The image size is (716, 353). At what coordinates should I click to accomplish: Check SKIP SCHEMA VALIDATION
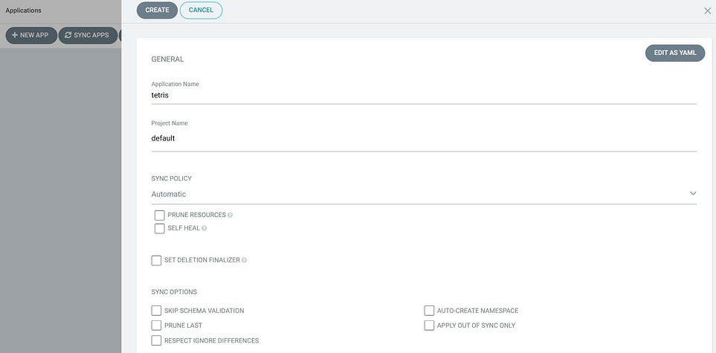(x=156, y=311)
